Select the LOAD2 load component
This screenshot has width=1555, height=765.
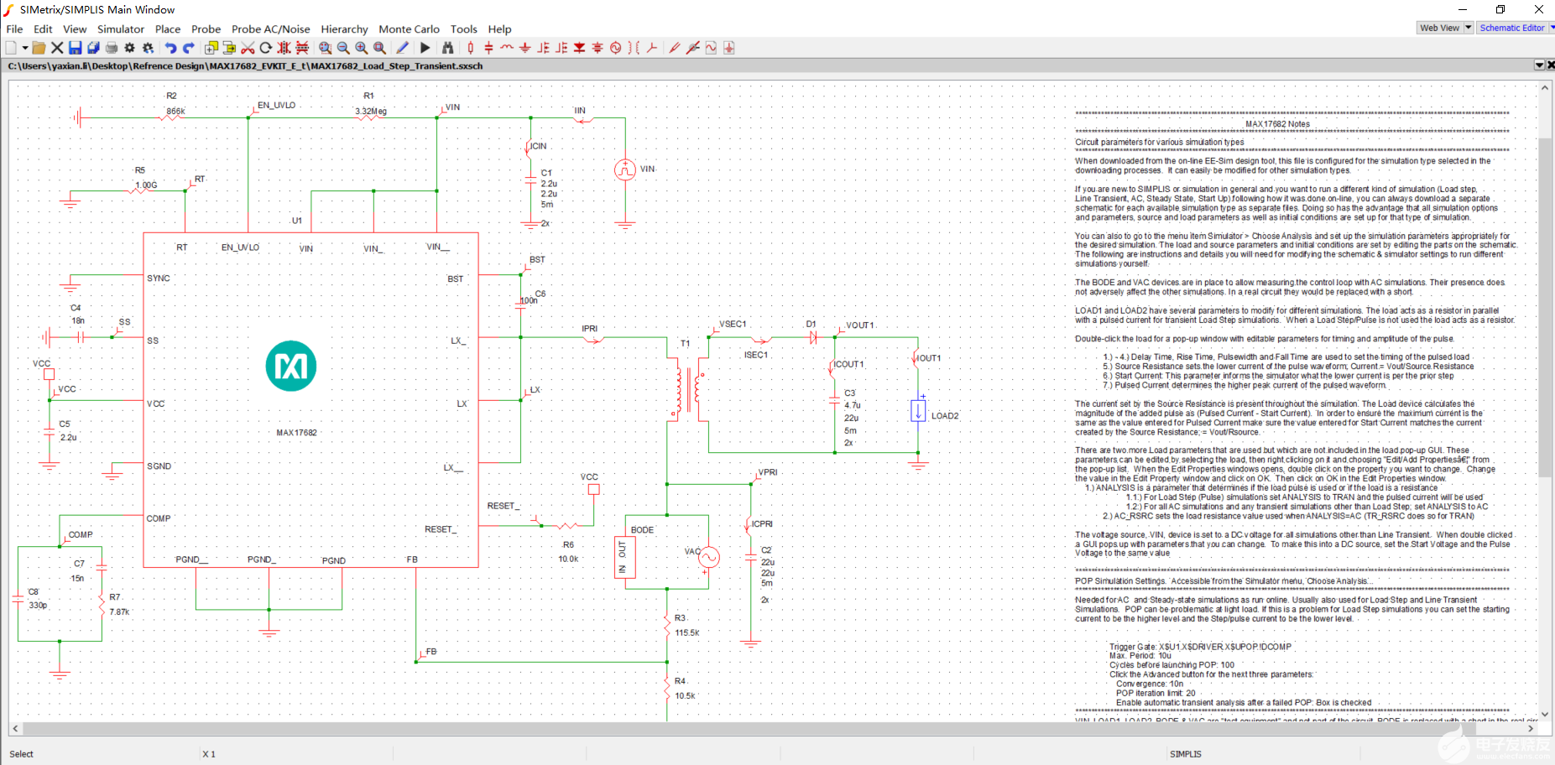coord(918,411)
